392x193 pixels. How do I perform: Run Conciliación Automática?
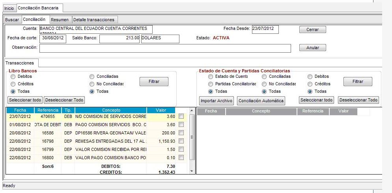point(261,101)
